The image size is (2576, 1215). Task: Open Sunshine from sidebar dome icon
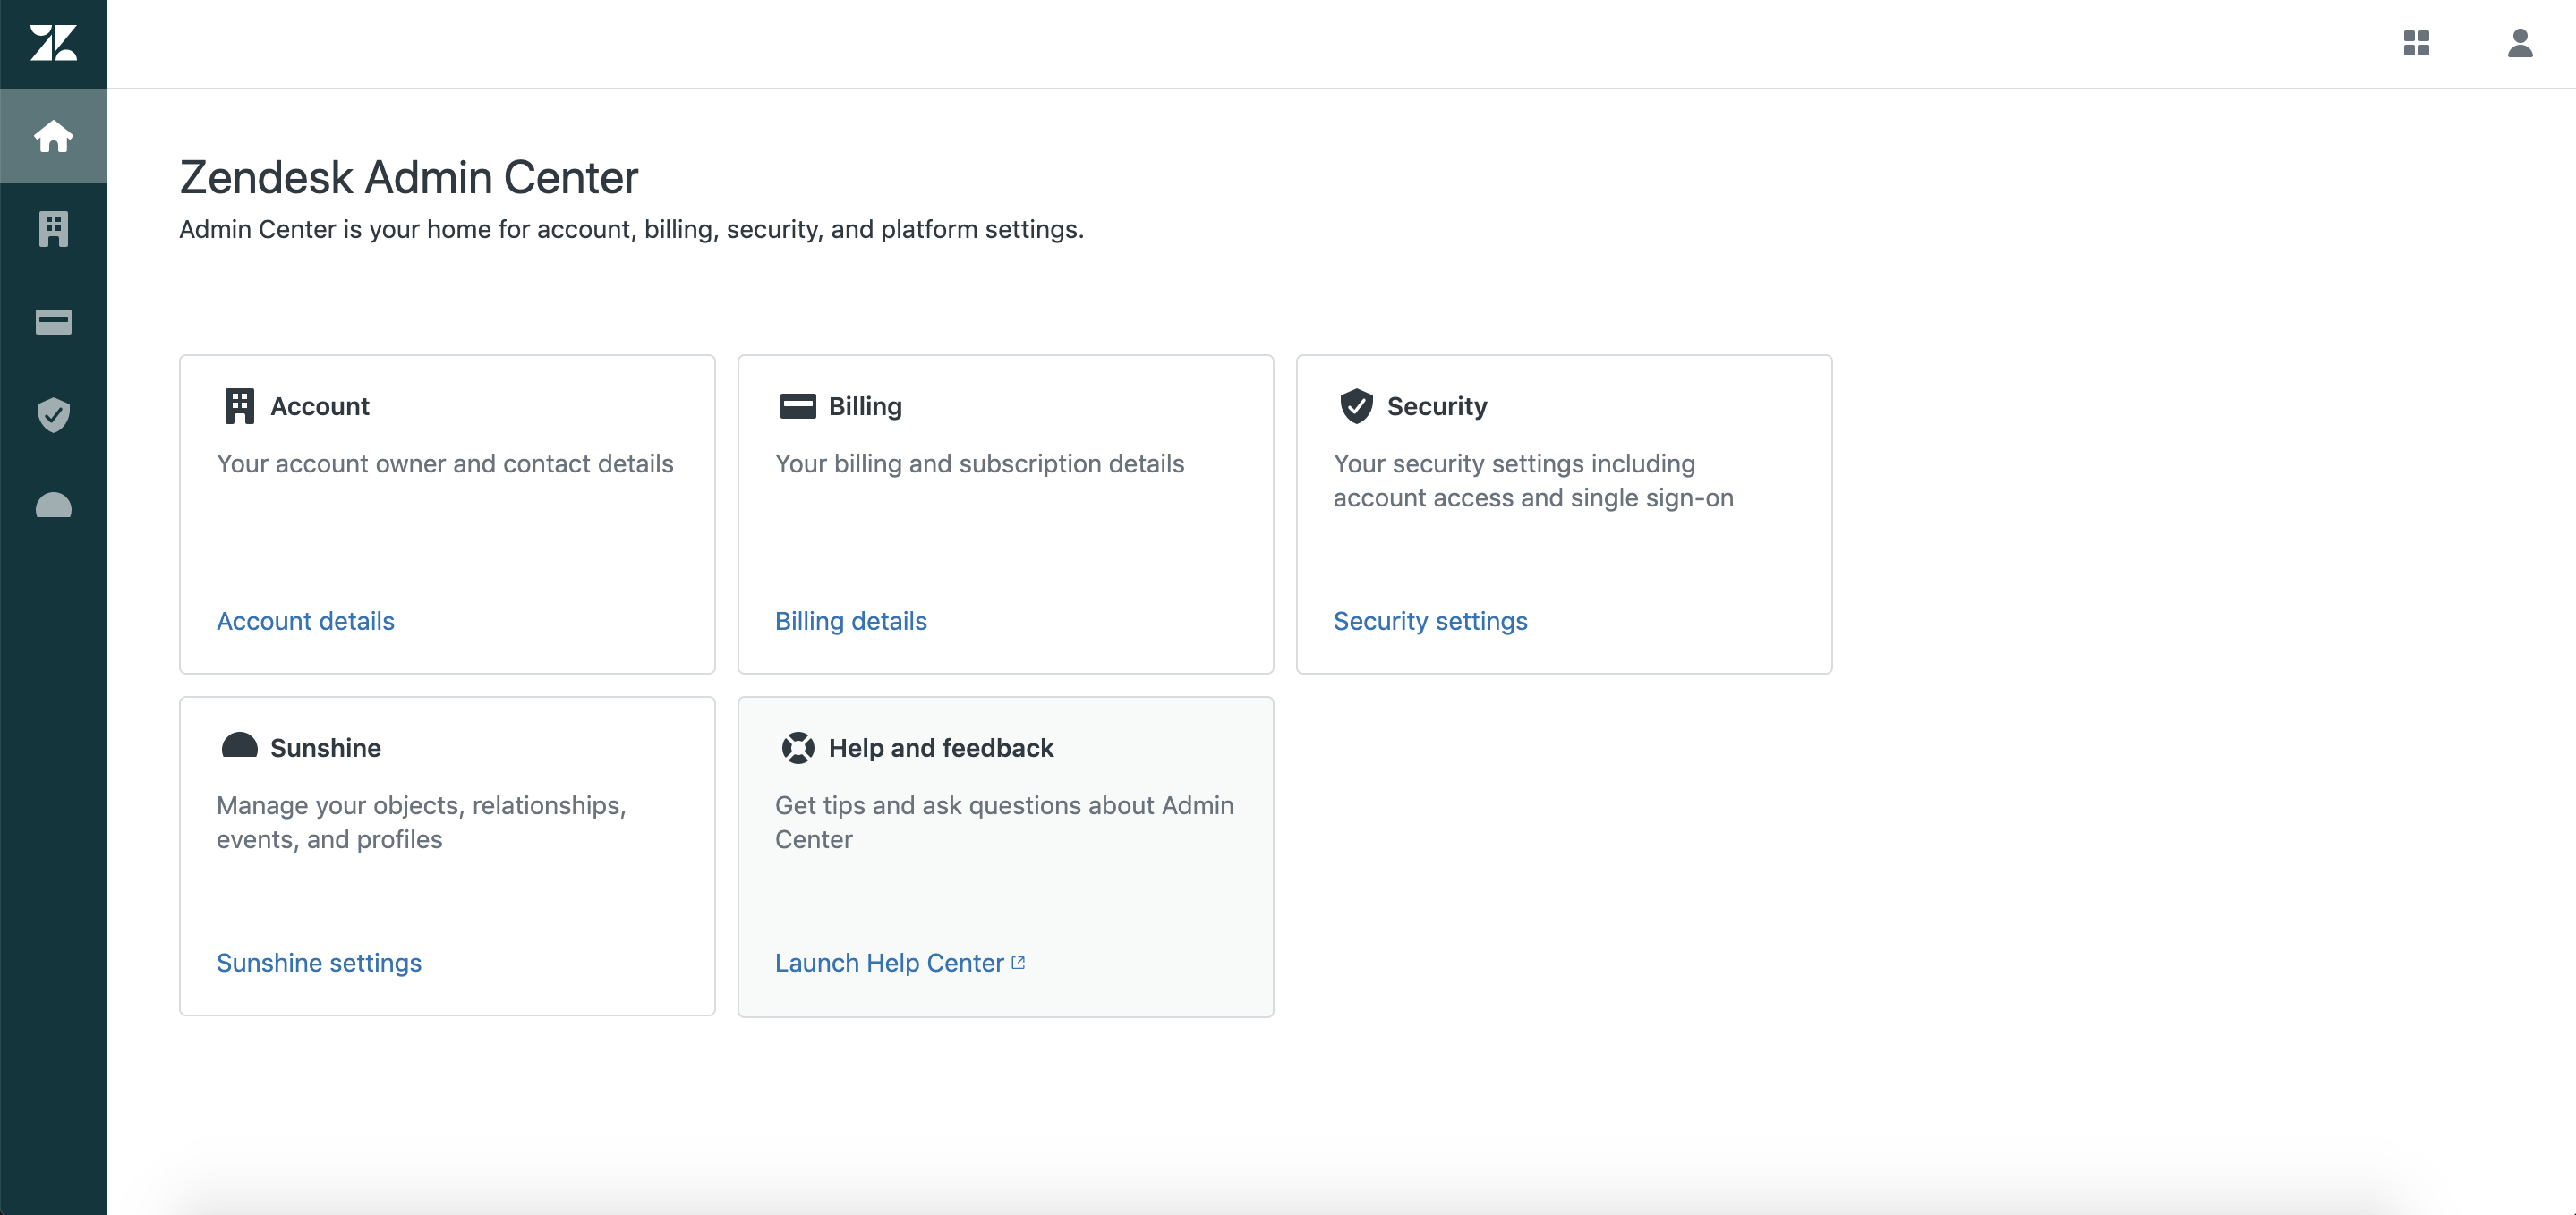pos(53,506)
